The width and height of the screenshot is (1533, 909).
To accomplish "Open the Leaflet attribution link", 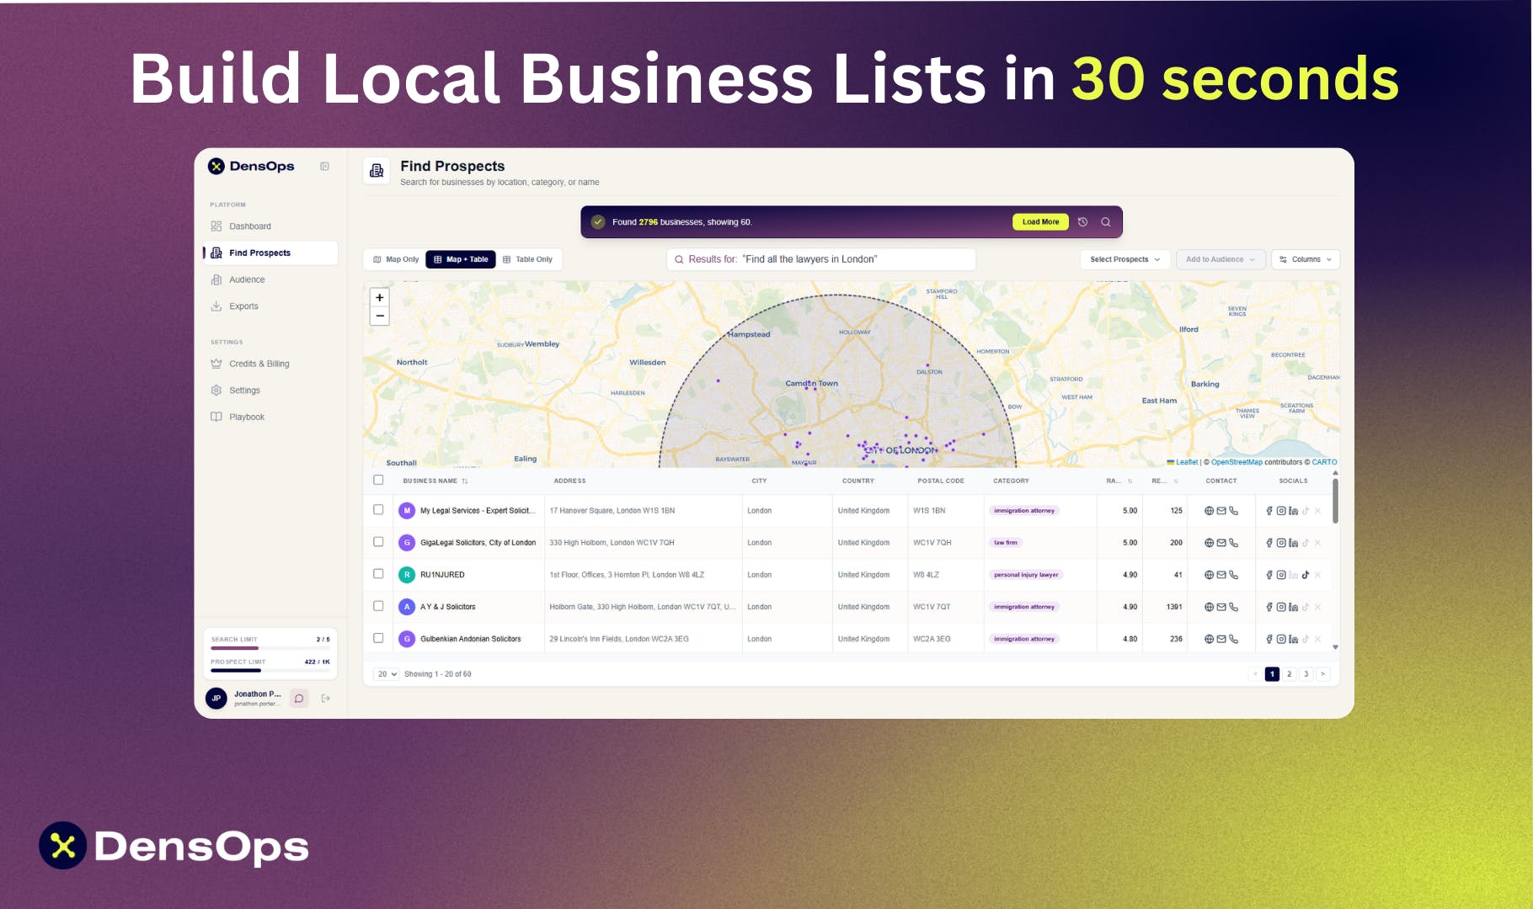I will pyautogui.click(x=1187, y=462).
